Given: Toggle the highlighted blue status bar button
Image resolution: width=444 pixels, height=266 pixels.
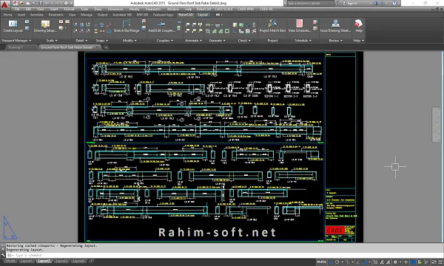Looking at the screenshot, I should (413, 262).
